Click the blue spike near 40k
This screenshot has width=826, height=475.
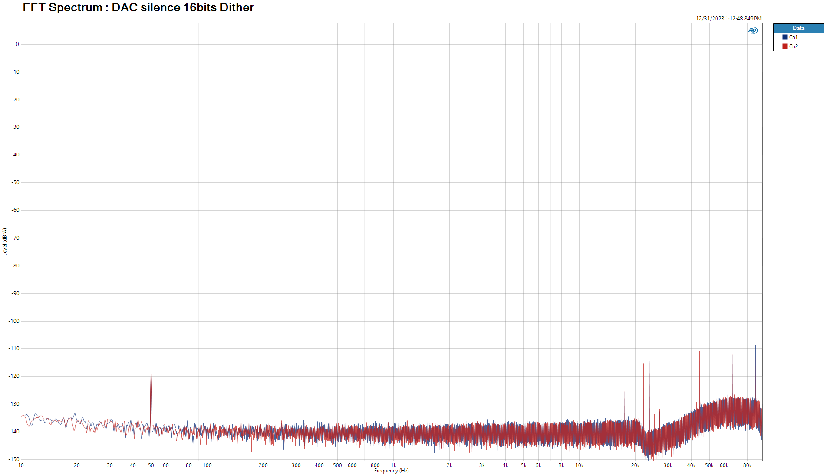click(x=699, y=352)
